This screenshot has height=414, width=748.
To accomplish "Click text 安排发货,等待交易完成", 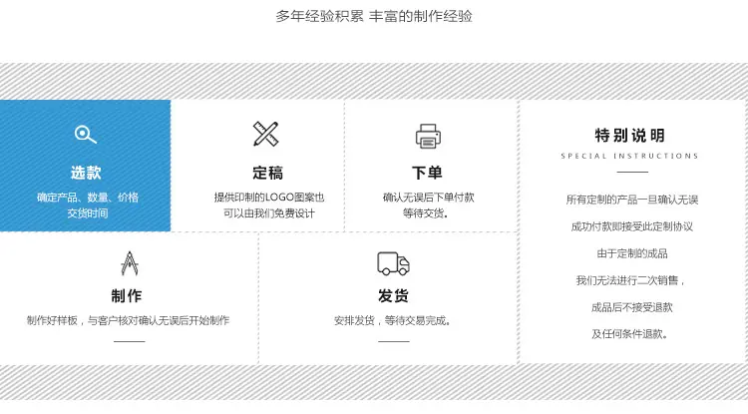I will [x=393, y=320].
